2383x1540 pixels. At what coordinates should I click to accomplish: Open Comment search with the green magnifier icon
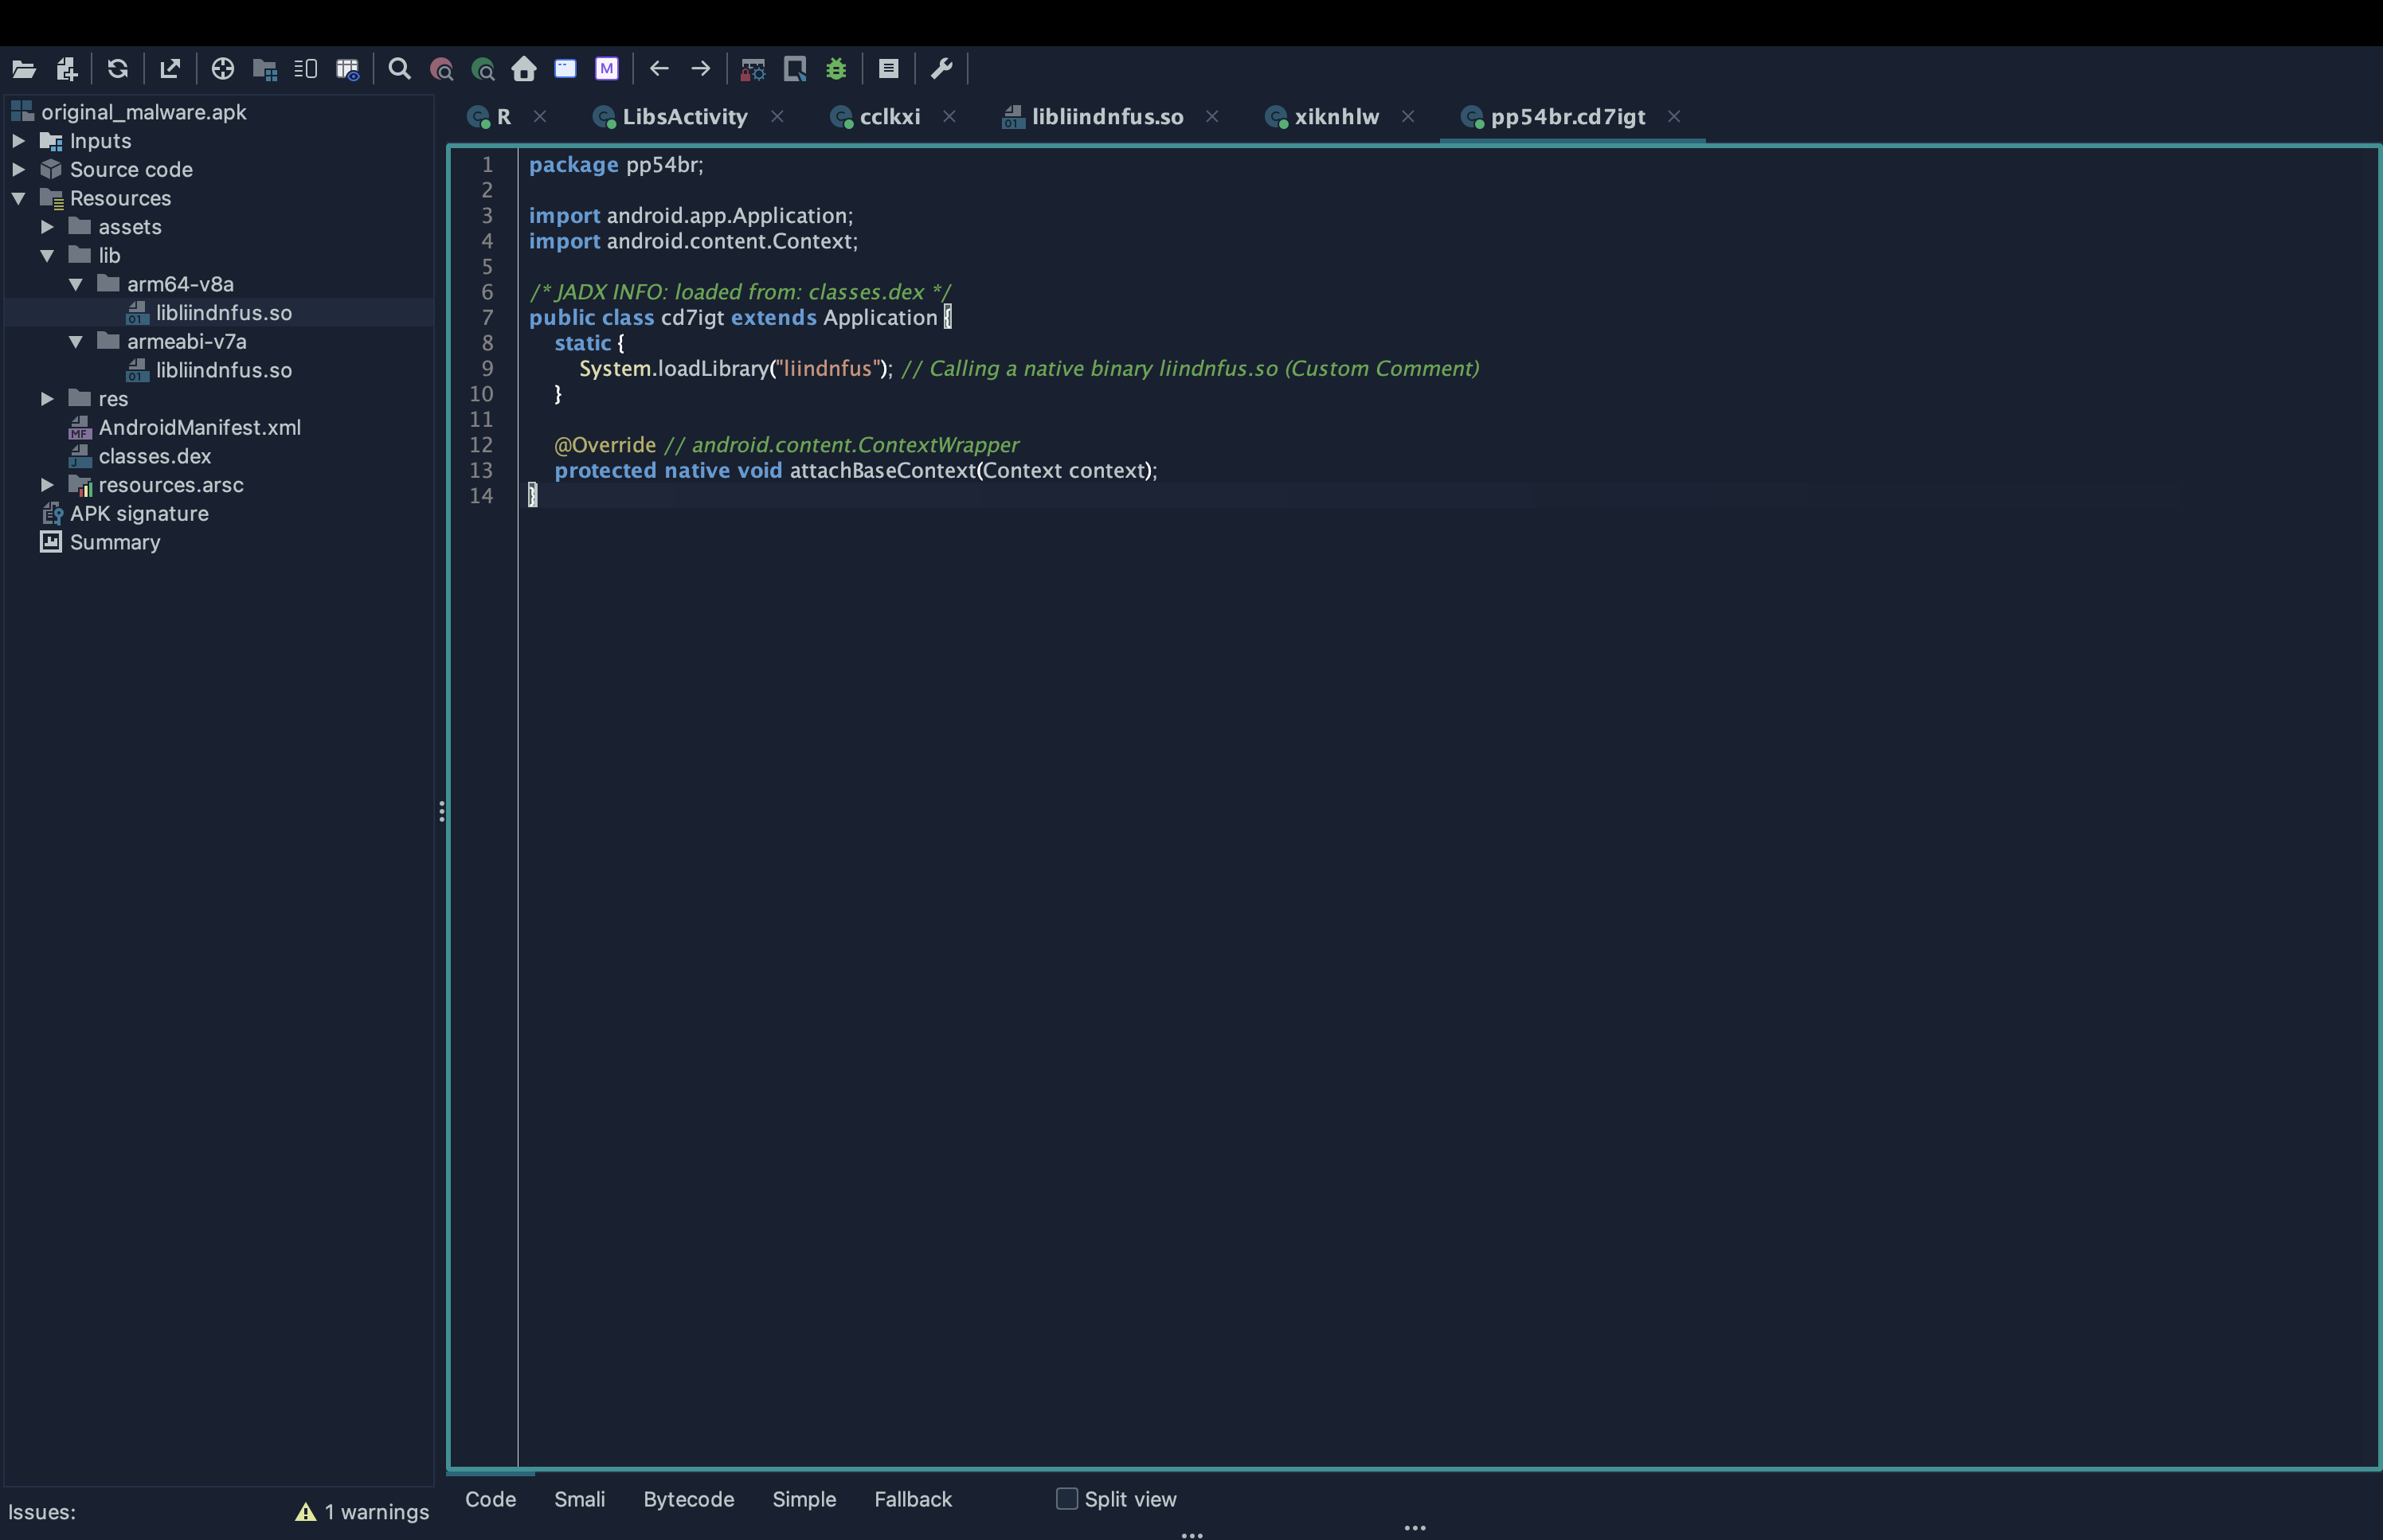(483, 69)
